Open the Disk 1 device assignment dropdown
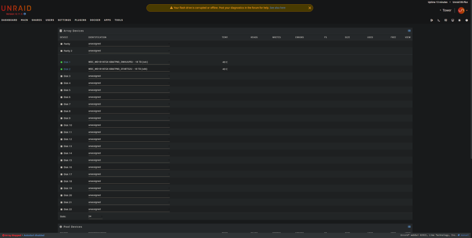Image resolution: width=472 pixels, height=238 pixels. pyautogui.click(x=129, y=62)
